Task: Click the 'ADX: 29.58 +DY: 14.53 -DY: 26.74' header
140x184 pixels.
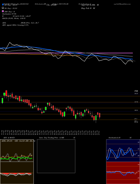Action: pyautogui.click(x=18, y=141)
